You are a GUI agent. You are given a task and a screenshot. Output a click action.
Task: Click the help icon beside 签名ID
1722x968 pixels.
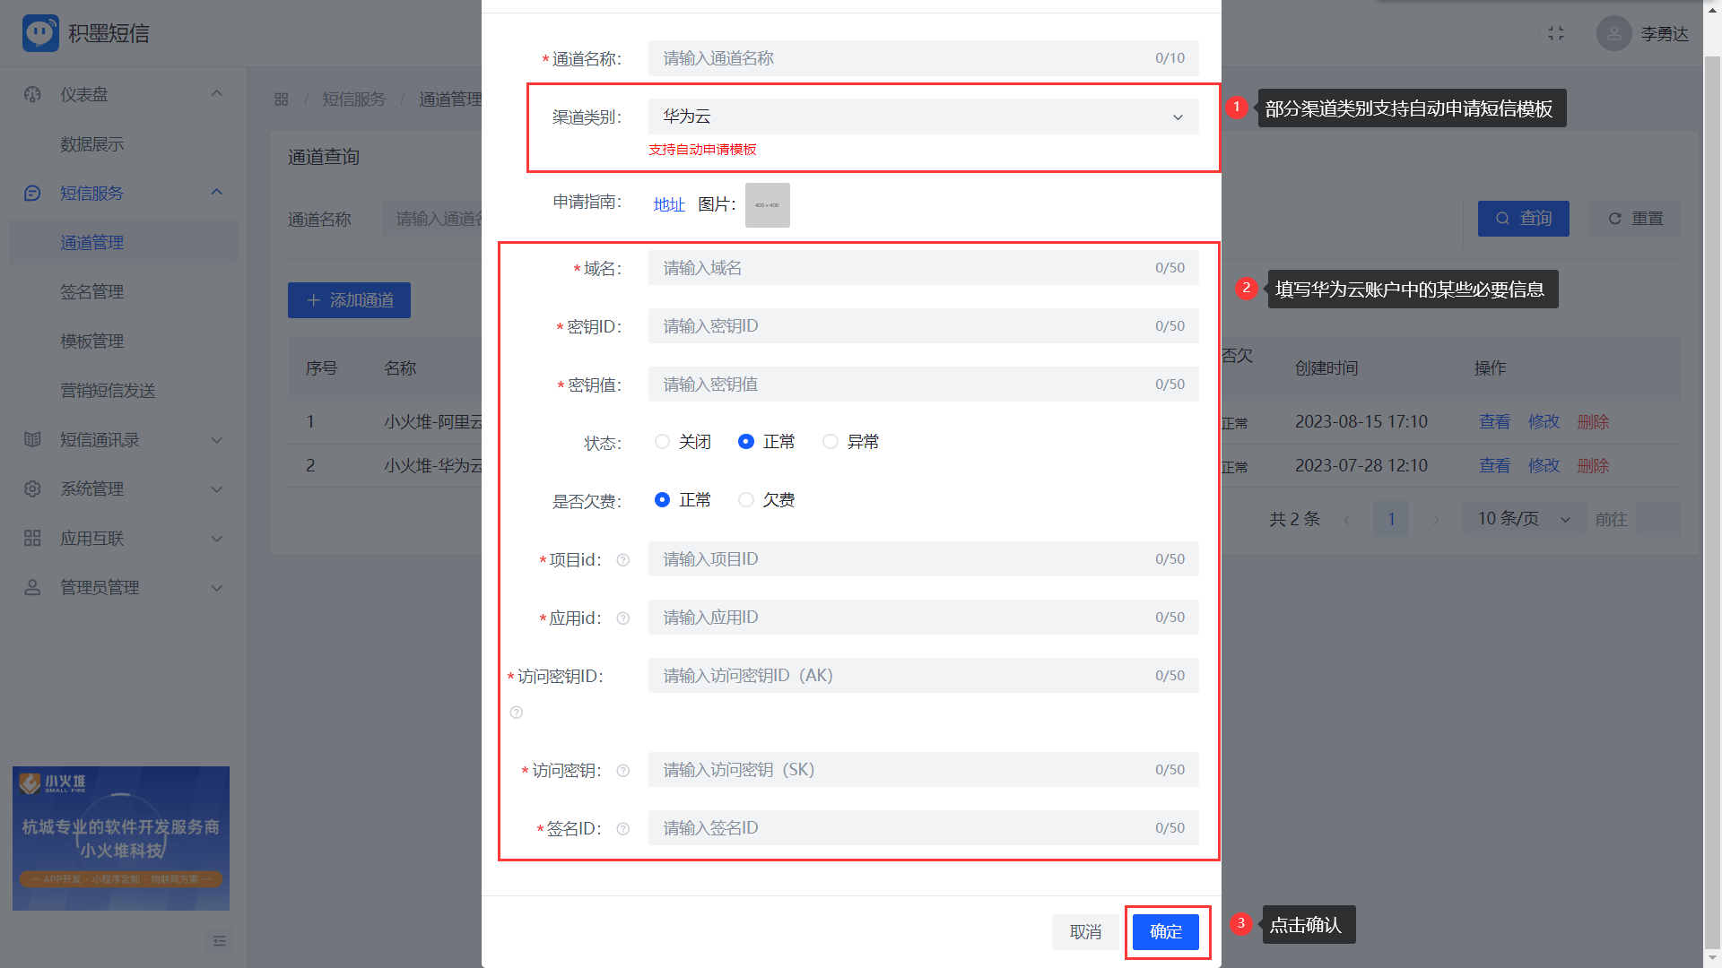[623, 829]
